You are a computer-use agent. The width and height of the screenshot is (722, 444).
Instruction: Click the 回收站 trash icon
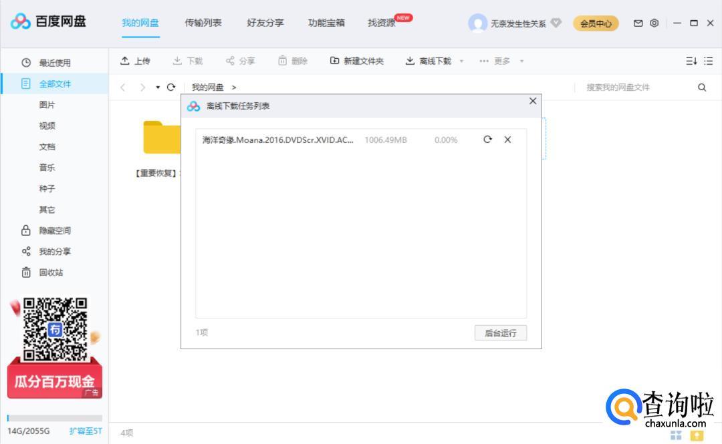point(26,272)
